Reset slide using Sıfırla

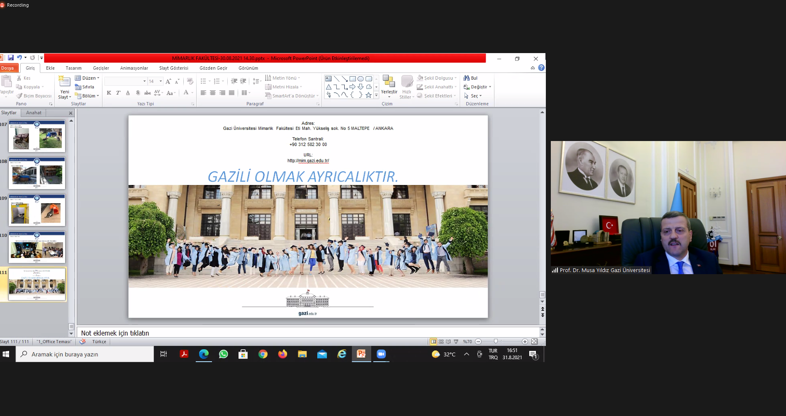[85, 87]
